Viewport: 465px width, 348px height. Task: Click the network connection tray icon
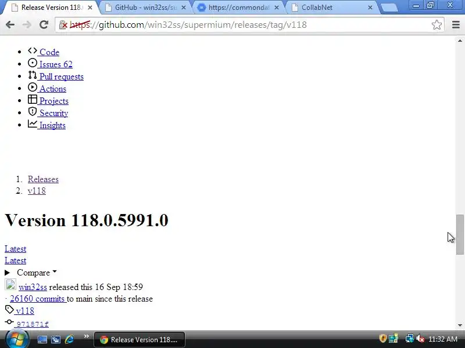click(x=409, y=339)
